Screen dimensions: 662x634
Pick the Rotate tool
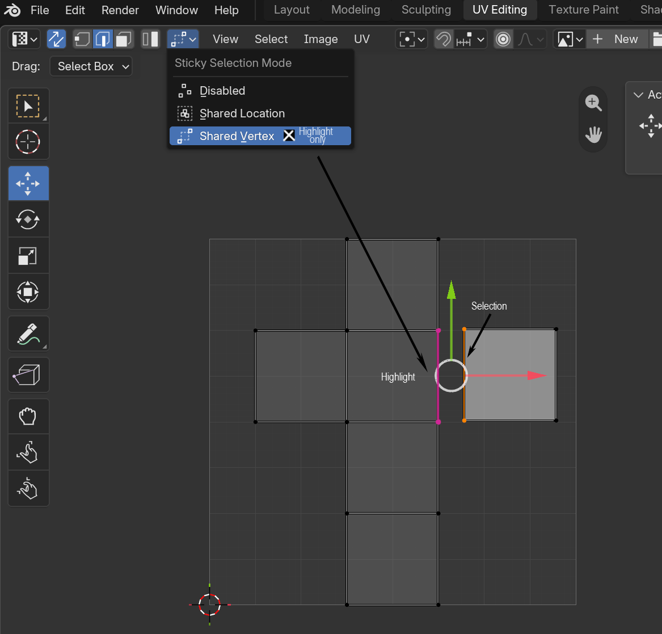pyautogui.click(x=28, y=219)
